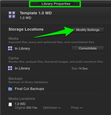Click the Media Locations section heading
111x115 pixels.
point(22,99)
